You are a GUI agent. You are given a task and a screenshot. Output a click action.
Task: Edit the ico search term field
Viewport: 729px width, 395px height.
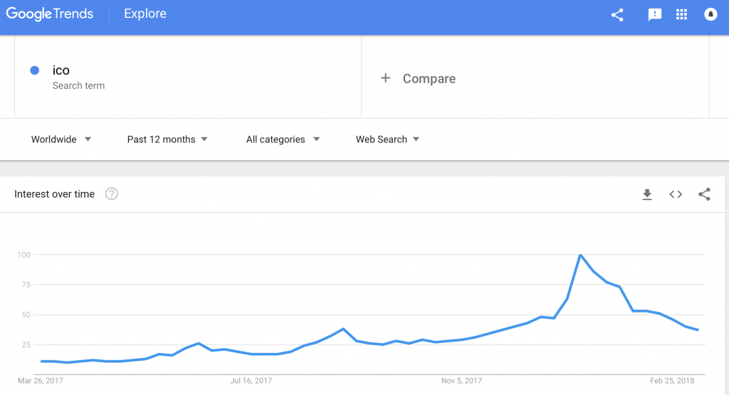point(188,77)
